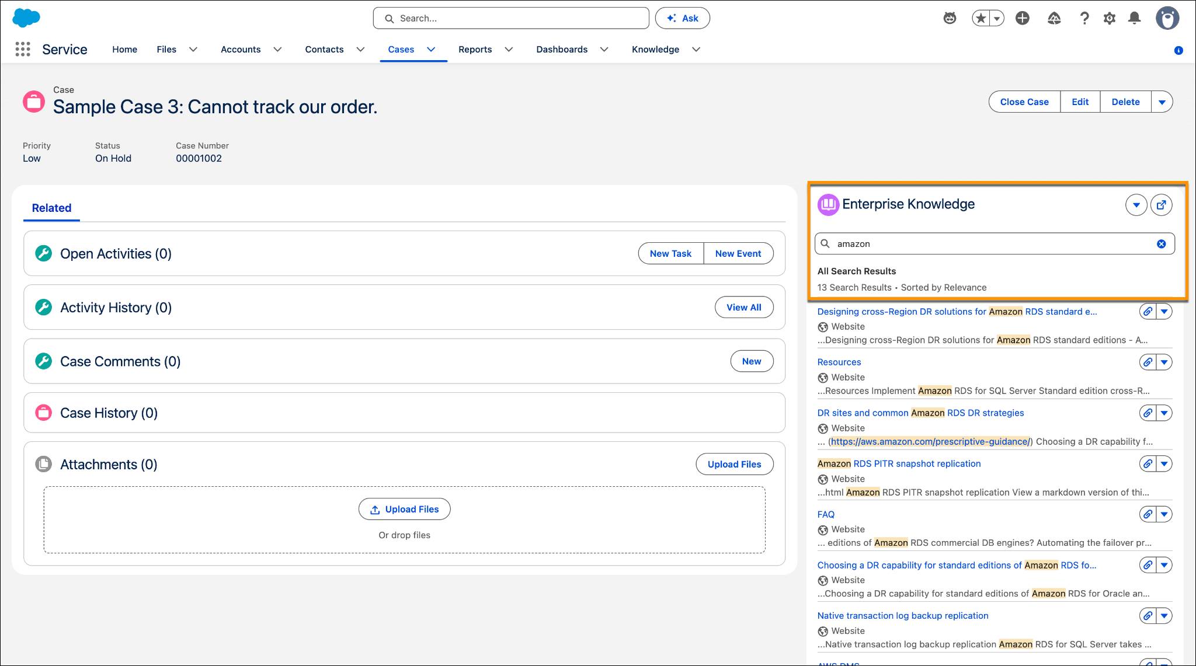
Task: Select the Related tab
Action: [51, 208]
